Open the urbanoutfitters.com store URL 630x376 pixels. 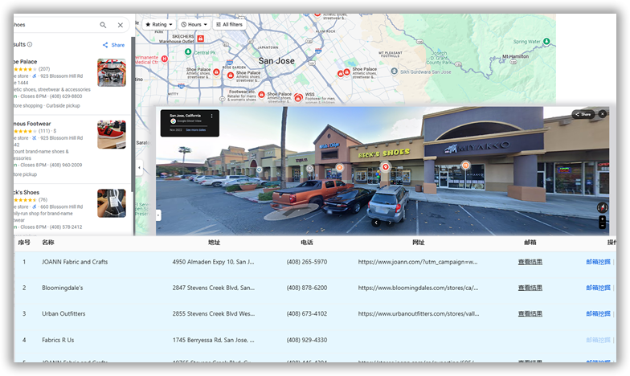coord(418,313)
